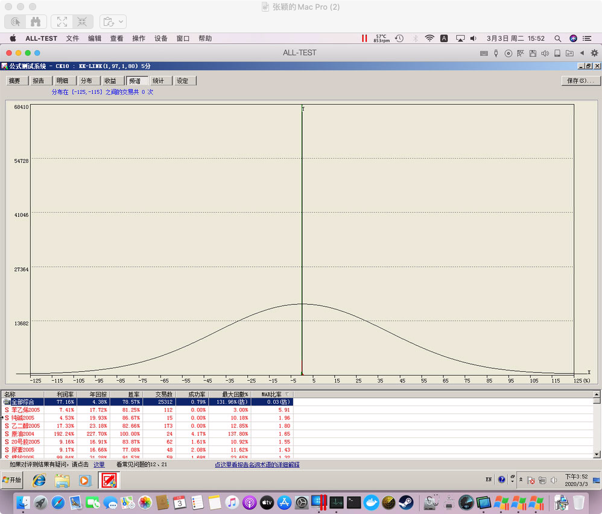
Task: Open the Apple menu
Action: click(13, 38)
